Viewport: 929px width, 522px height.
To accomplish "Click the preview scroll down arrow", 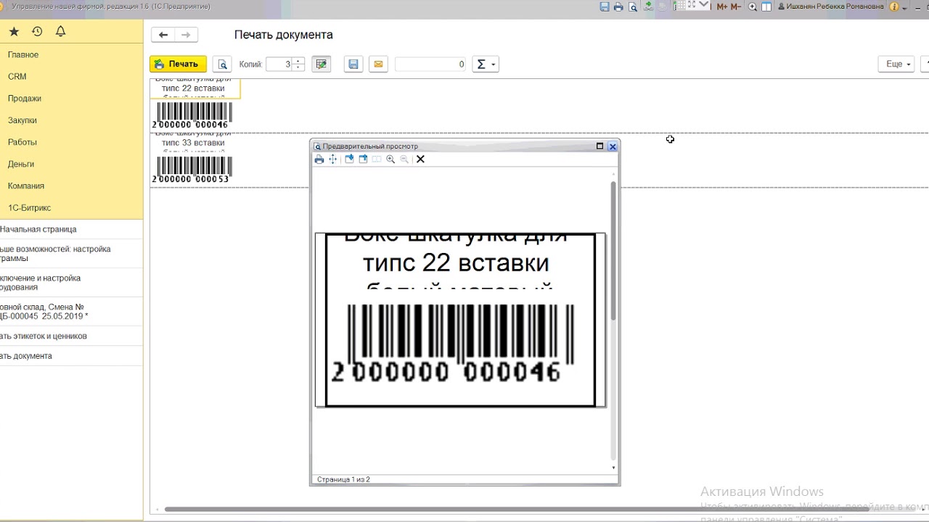I will (613, 468).
